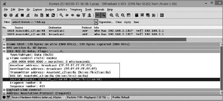Expand the PPI version 0 node
Viewport: 223px width, 101px height.
[4, 48]
